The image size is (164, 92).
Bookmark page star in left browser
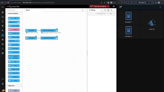pyautogui.click(x=105, y=3)
